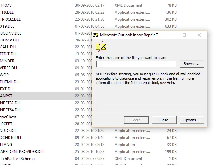Select the LFCERT file row
The image size is (220, 165).
coord(46,124)
